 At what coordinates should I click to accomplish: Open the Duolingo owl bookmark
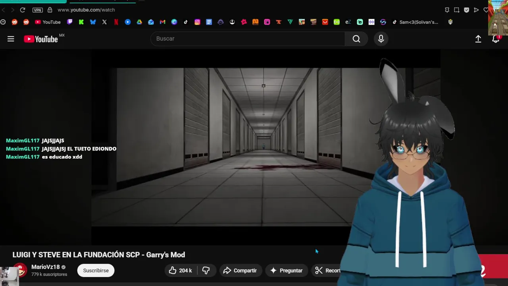coord(337,22)
